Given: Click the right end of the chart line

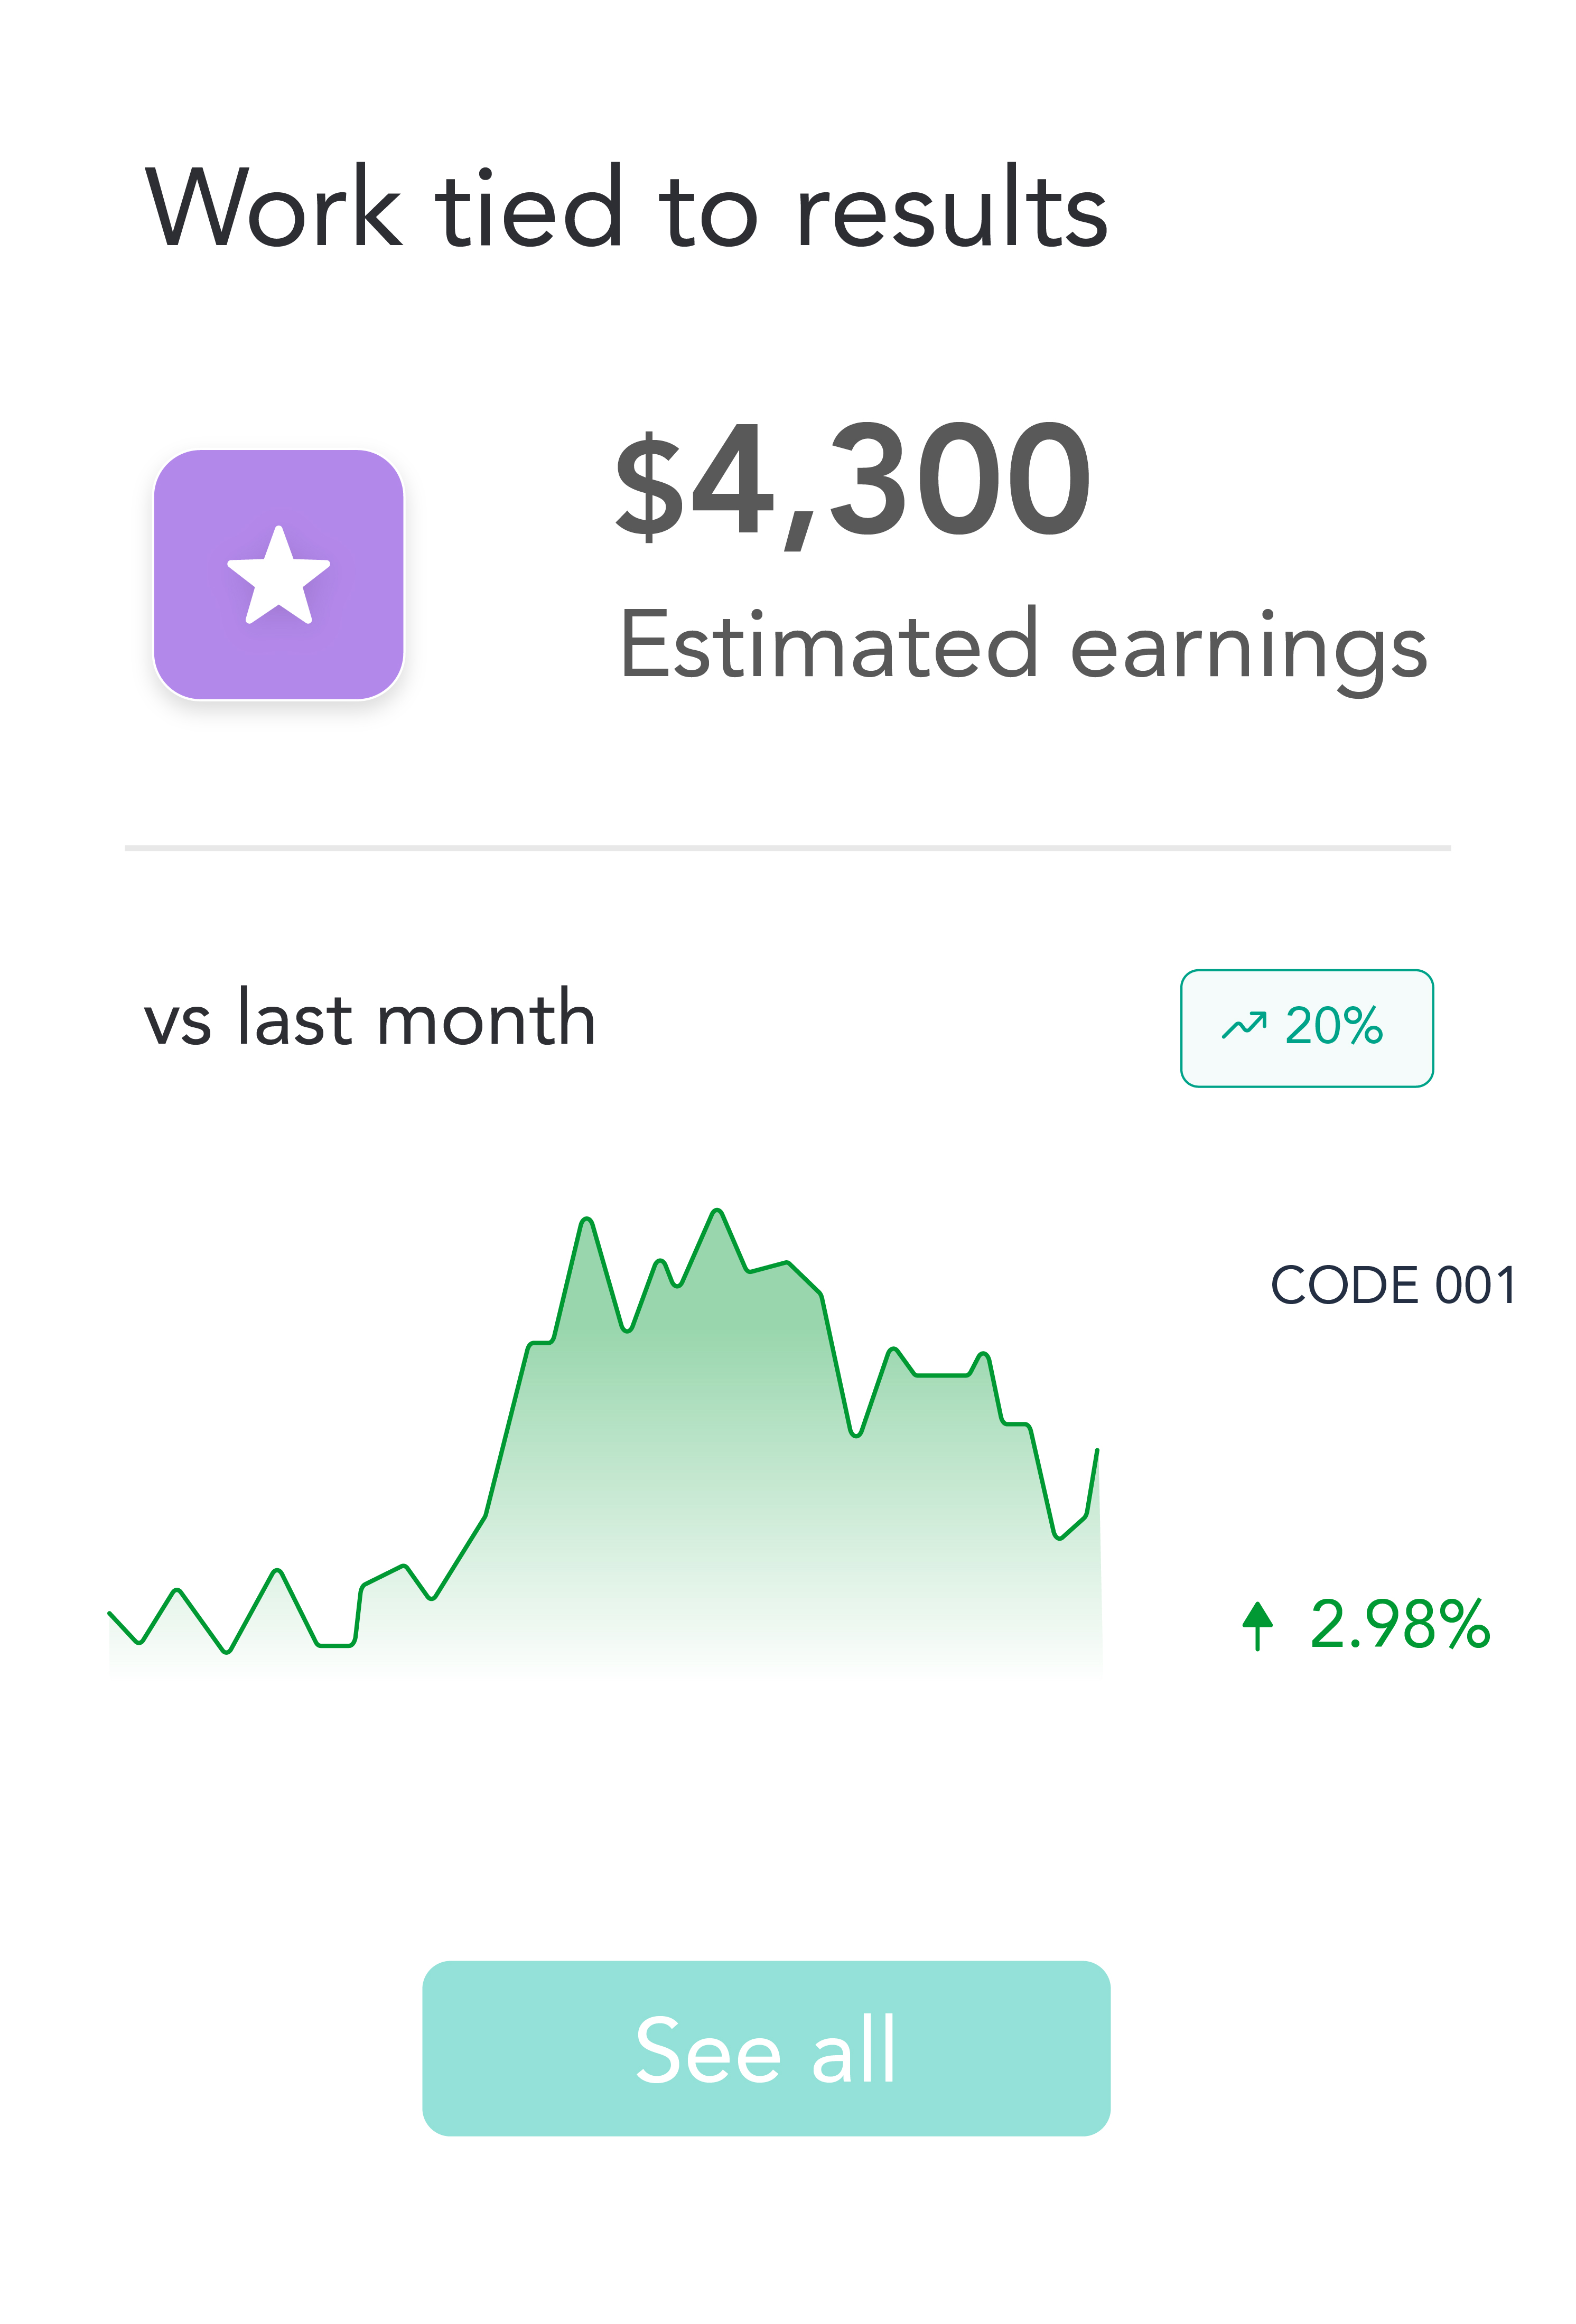Looking at the screenshot, I should 1097,1451.
